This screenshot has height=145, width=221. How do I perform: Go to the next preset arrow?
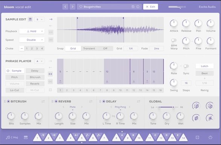click(x=73, y=7)
